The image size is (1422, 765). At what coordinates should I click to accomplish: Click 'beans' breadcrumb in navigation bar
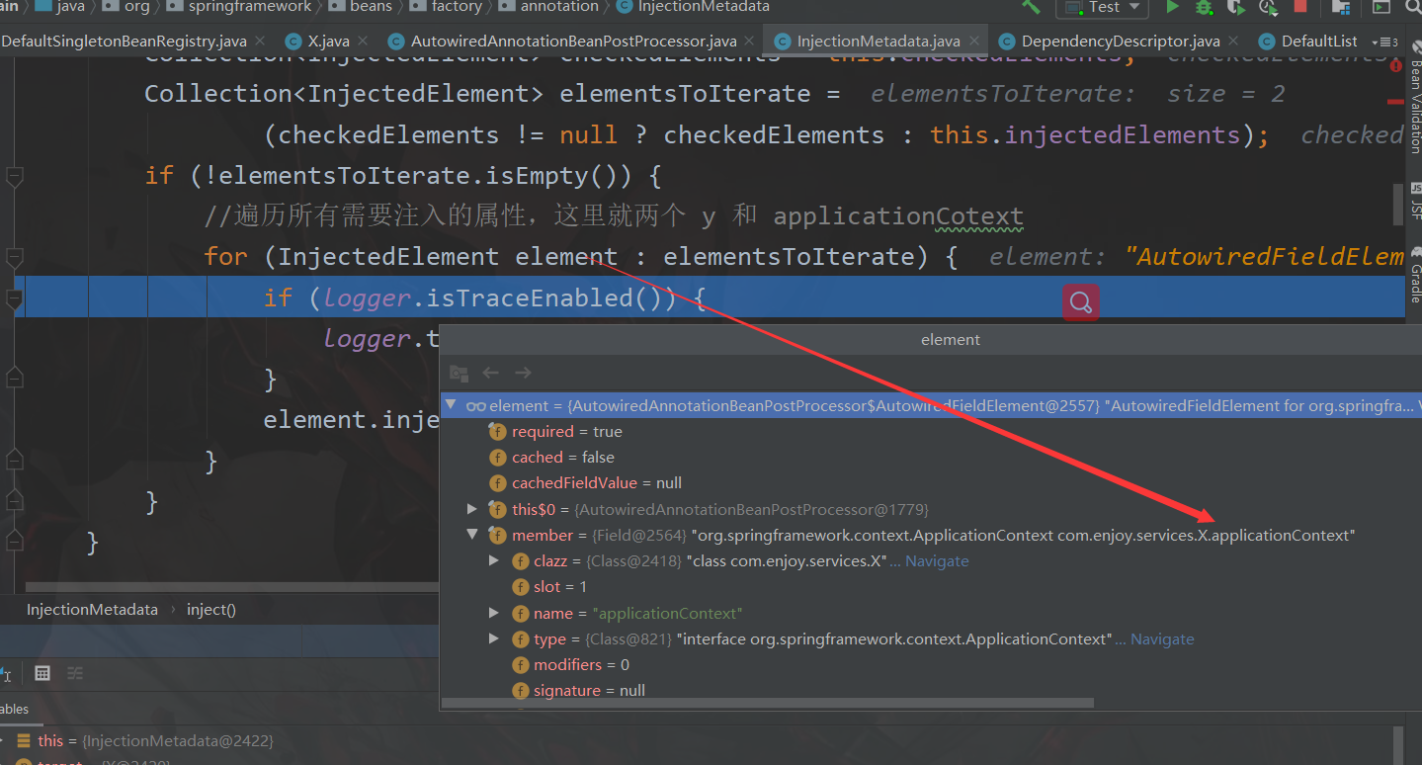coord(361,7)
